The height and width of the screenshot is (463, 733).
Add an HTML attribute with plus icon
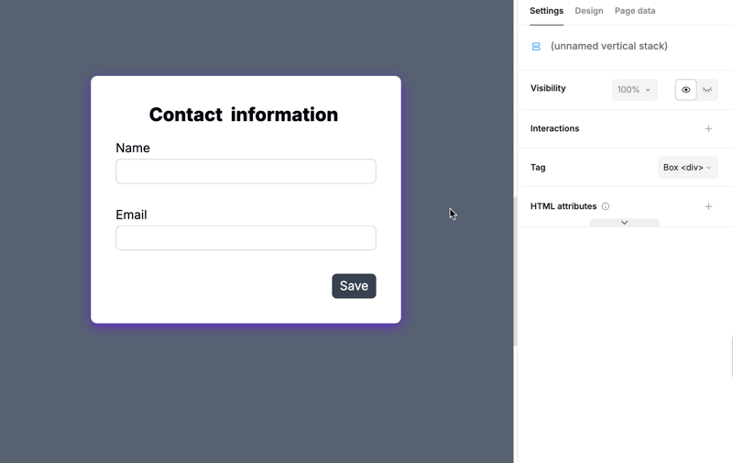pyautogui.click(x=708, y=206)
